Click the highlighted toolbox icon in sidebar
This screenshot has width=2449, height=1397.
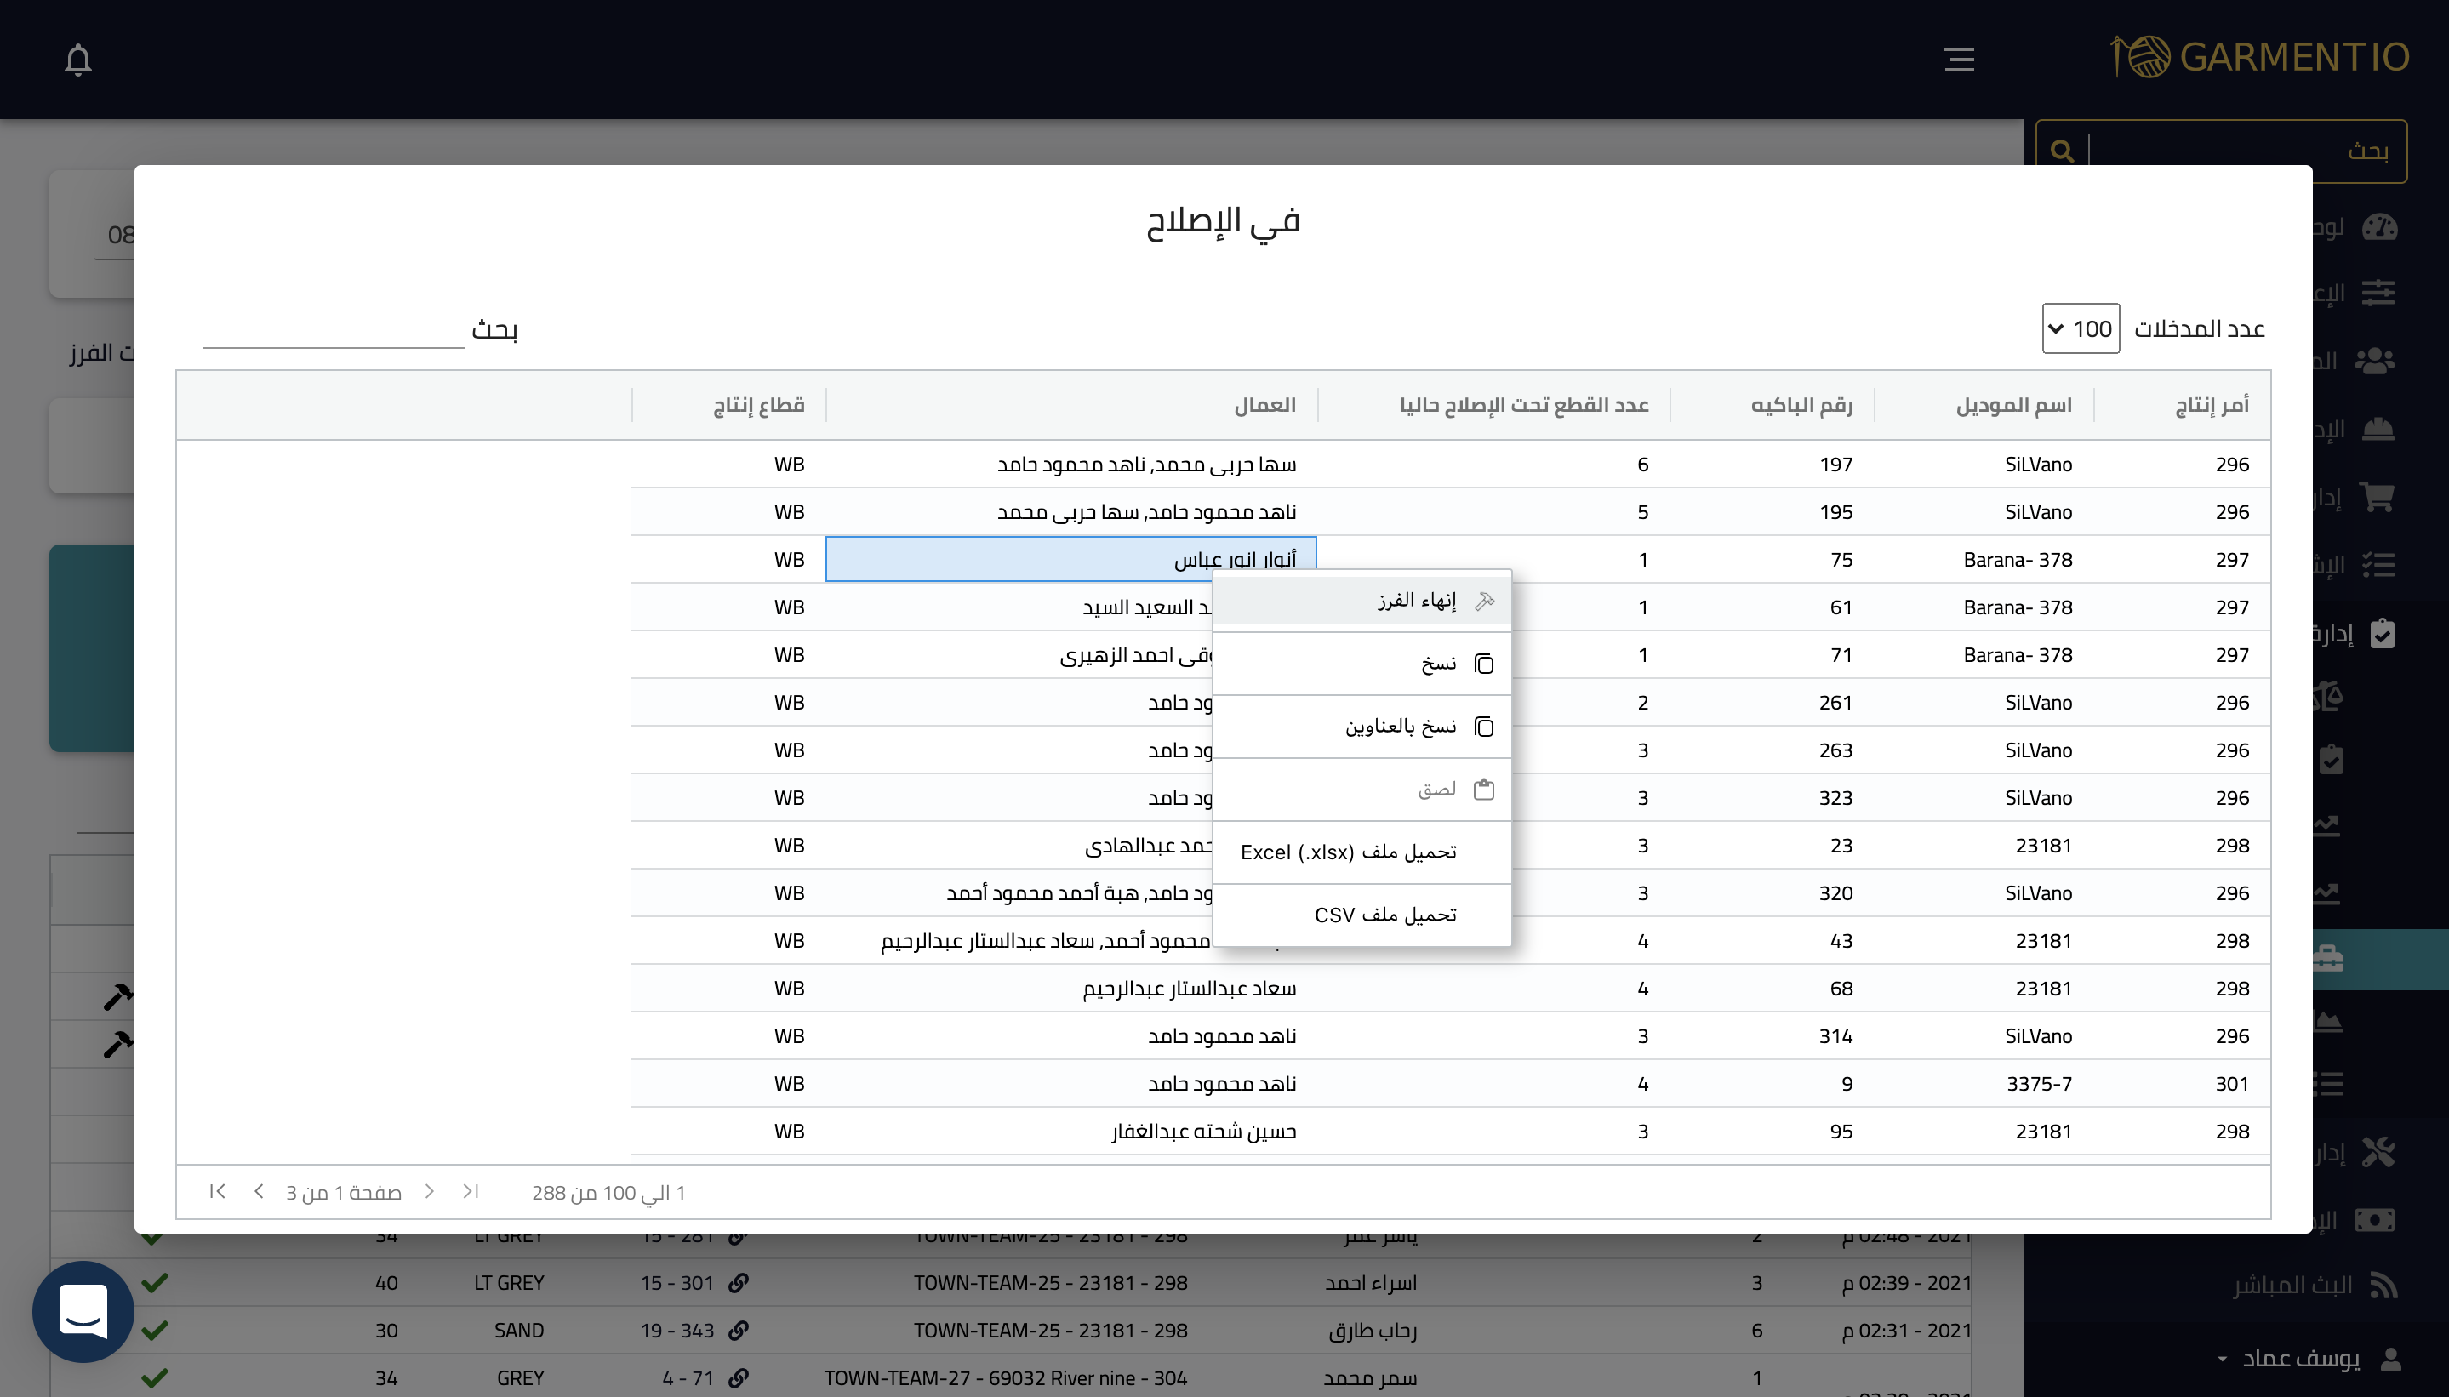[2329, 959]
